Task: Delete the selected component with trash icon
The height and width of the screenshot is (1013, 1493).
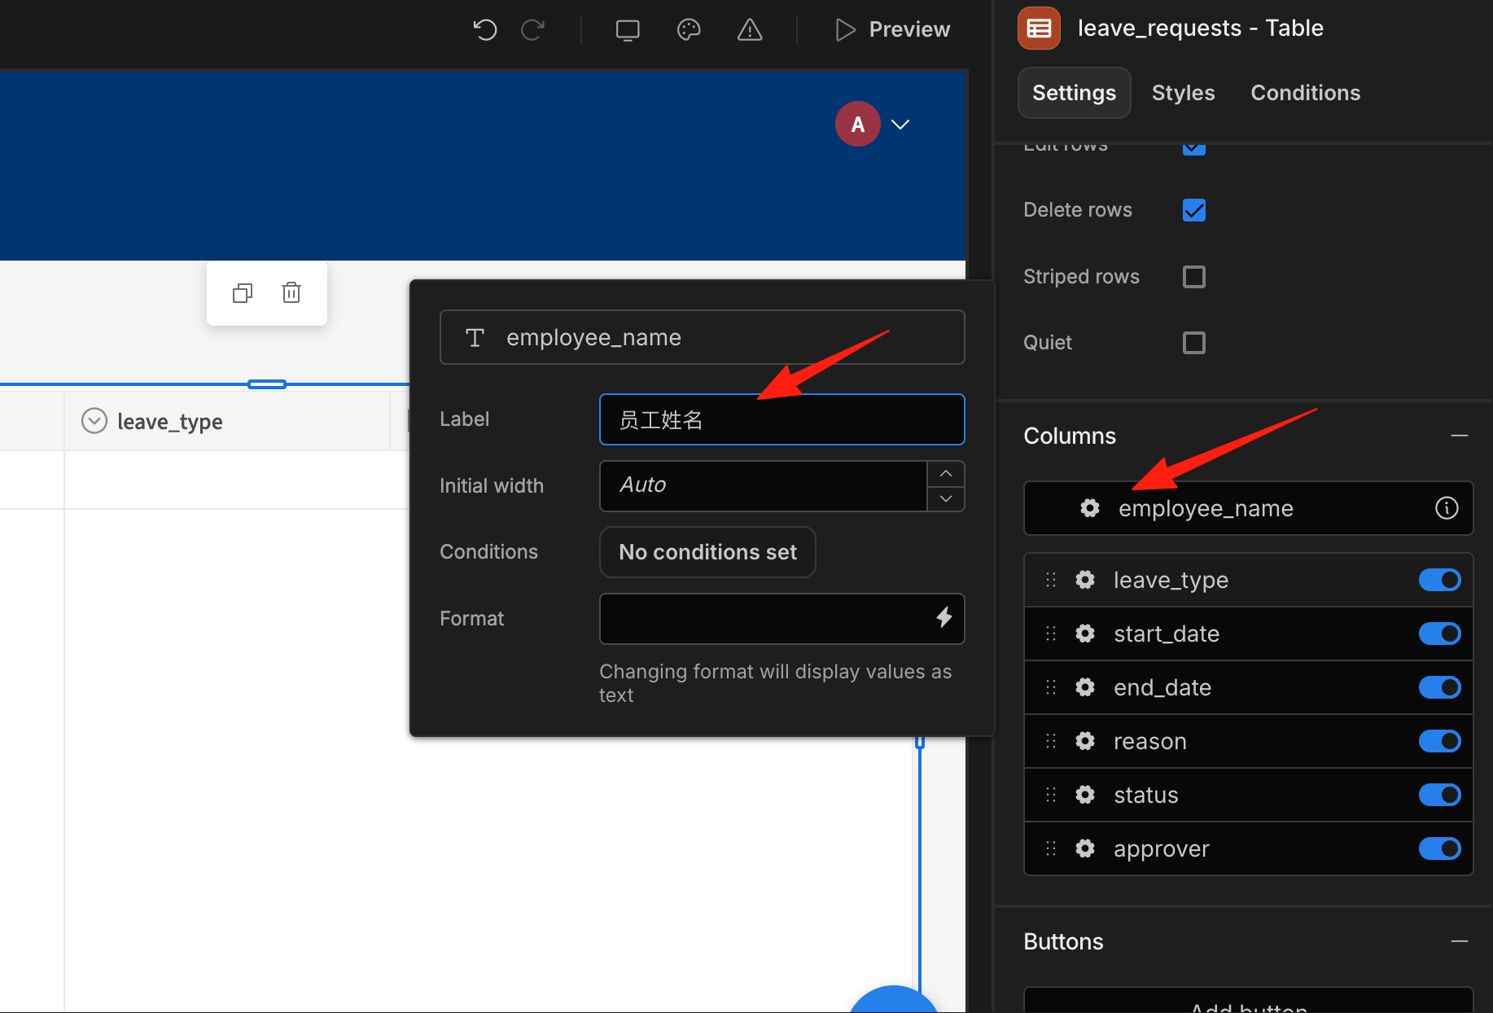Action: pyautogui.click(x=291, y=292)
